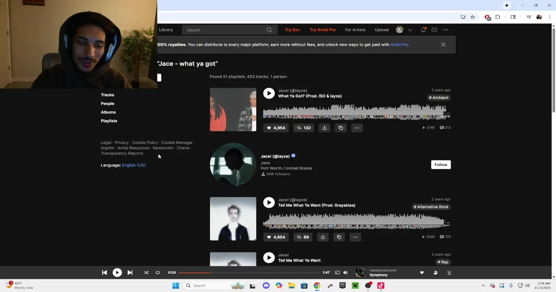Open Chrome extensions puzzle icon
Viewport: 556px width, 292px height.
[x=498, y=17]
